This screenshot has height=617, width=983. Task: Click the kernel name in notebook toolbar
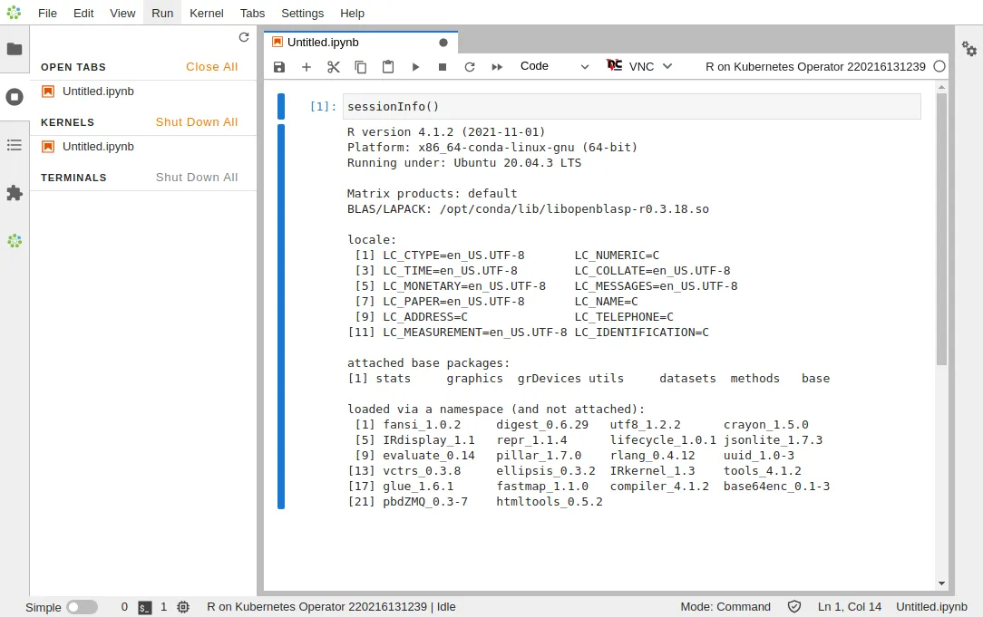[x=815, y=66]
